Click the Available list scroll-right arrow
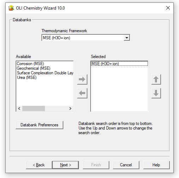 [70, 108]
